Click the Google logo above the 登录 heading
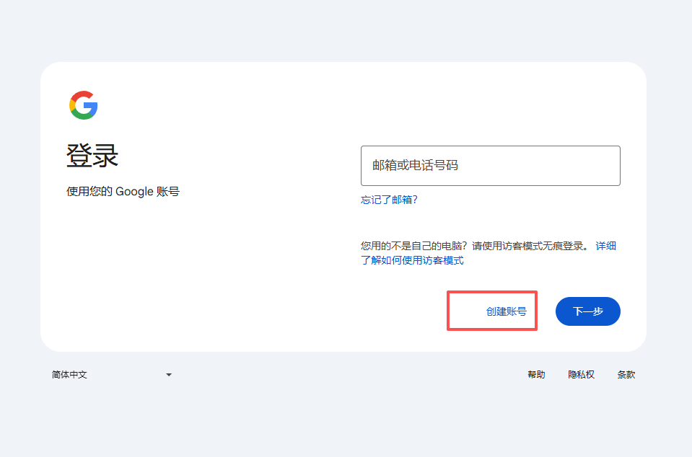The image size is (692, 457). click(84, 105)
